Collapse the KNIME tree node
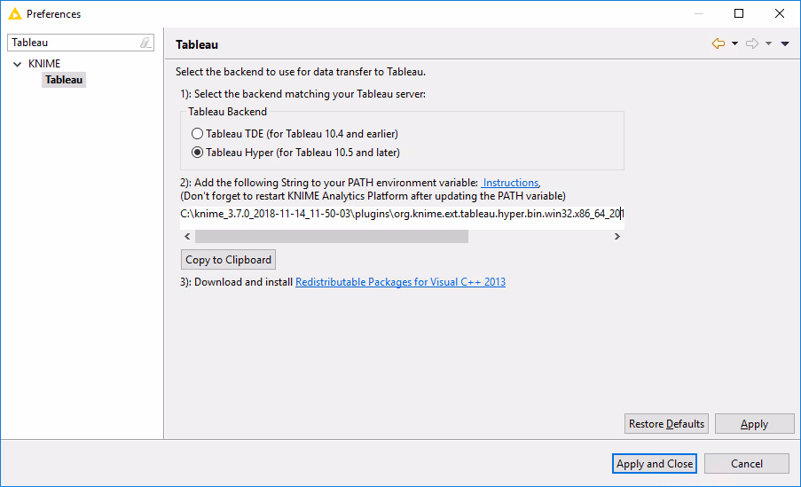801x487 pixels. tap(18, 64)
